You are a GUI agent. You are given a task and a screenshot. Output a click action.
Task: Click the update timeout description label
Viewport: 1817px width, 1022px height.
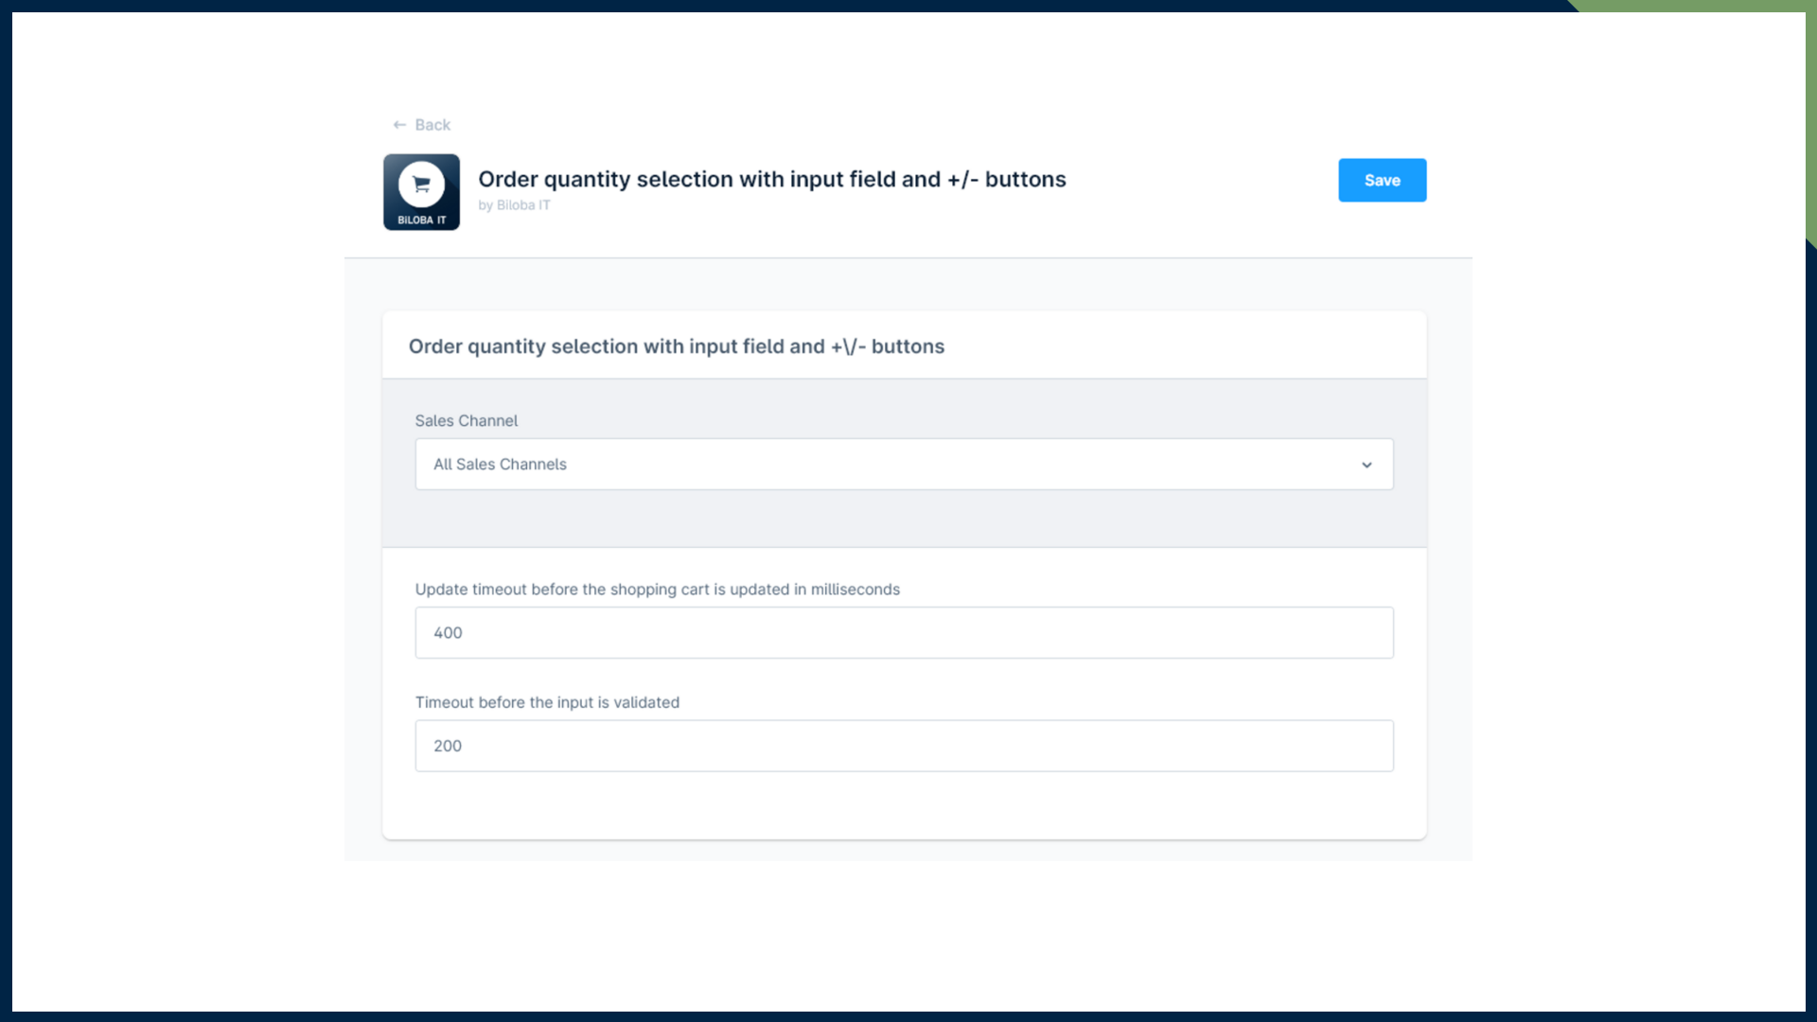click(x=658, y=589)
